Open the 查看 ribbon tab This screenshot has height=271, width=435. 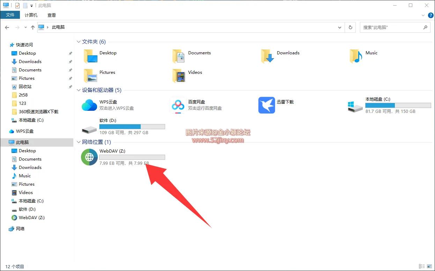[52, 15]
